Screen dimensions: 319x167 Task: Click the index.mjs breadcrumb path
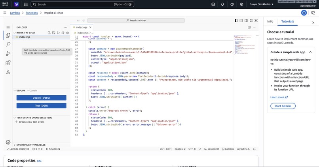click(83, 33)
